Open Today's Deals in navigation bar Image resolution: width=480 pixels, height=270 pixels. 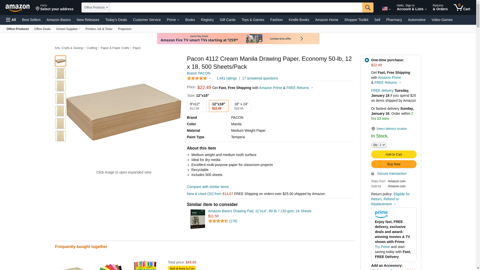116,20
